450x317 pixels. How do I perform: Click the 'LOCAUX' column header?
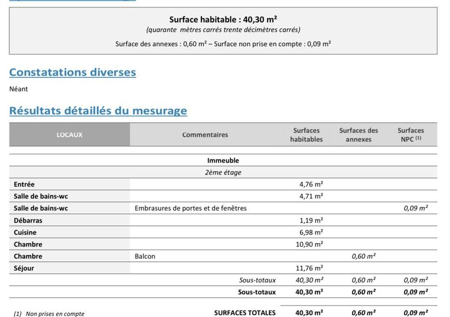pyautogui.click(x=69, y=135)
